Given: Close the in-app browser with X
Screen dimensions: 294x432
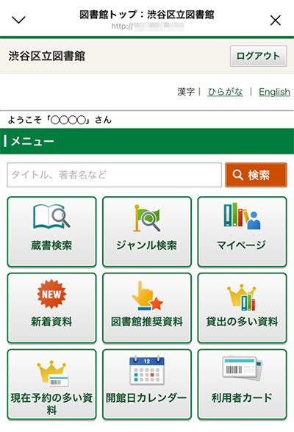Looking at the screenshot, I should (276, 21).
